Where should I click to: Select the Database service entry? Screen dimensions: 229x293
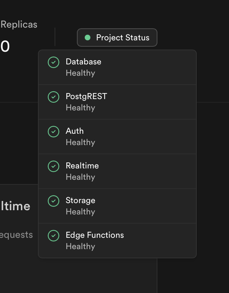pyautogui.click(x=117, y=67)
